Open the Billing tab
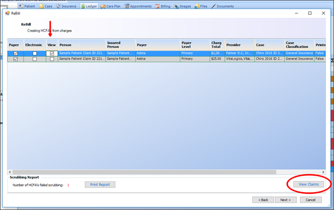Screen dimensions: 334x210 (163, 6)
